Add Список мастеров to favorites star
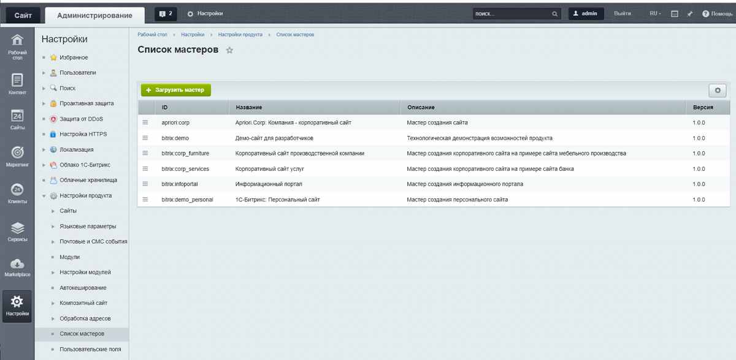This screenshot has width=736, height=360. tap(229, 50)
